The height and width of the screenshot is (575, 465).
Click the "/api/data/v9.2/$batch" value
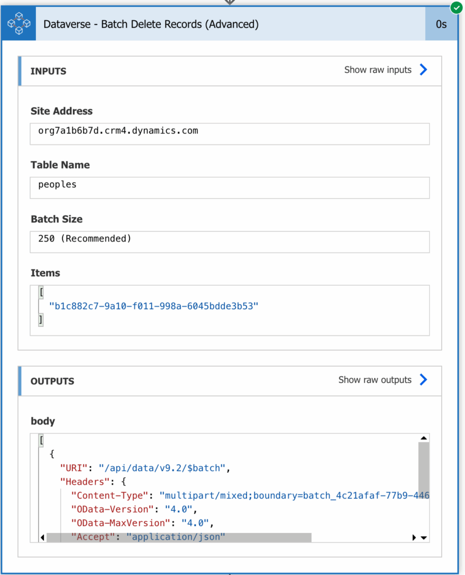point(162,468)
